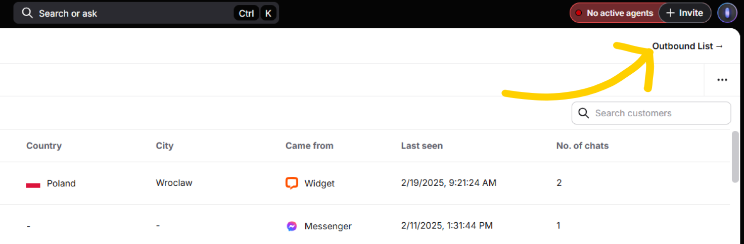
Task: Click the Poland flag icon
Action: (33, 184)
